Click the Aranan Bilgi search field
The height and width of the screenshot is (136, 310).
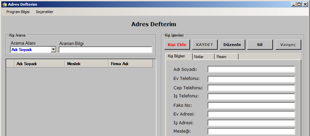coord(105,50)
